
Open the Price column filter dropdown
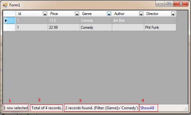(77, 14)
